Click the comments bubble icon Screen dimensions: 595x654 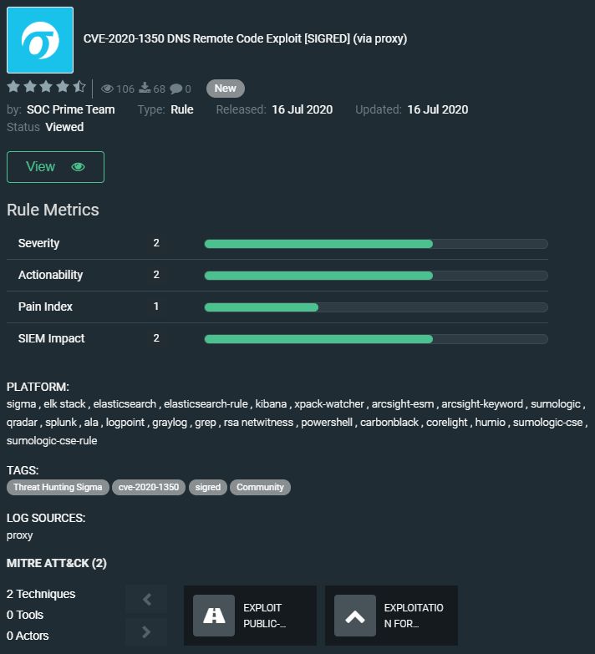click(175, 89)
